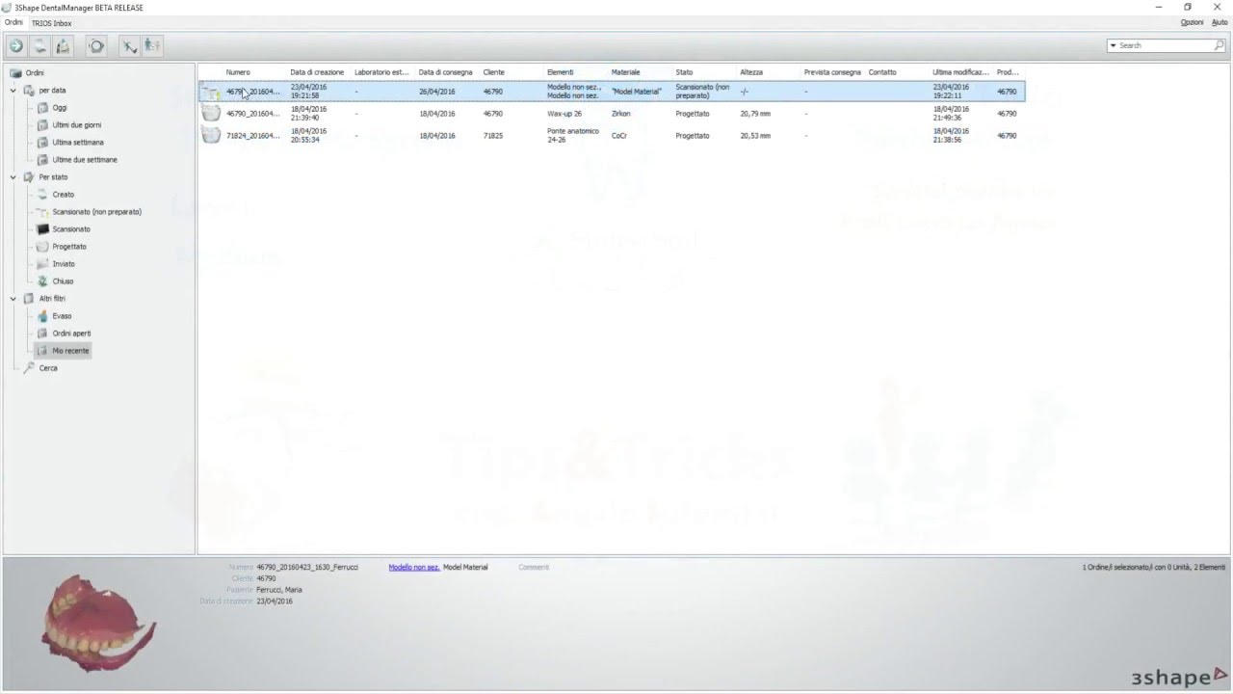This screenshot has width=1233, height=694.
Task: Open the Aiuto menu
Action: (x=1220, y=22)
